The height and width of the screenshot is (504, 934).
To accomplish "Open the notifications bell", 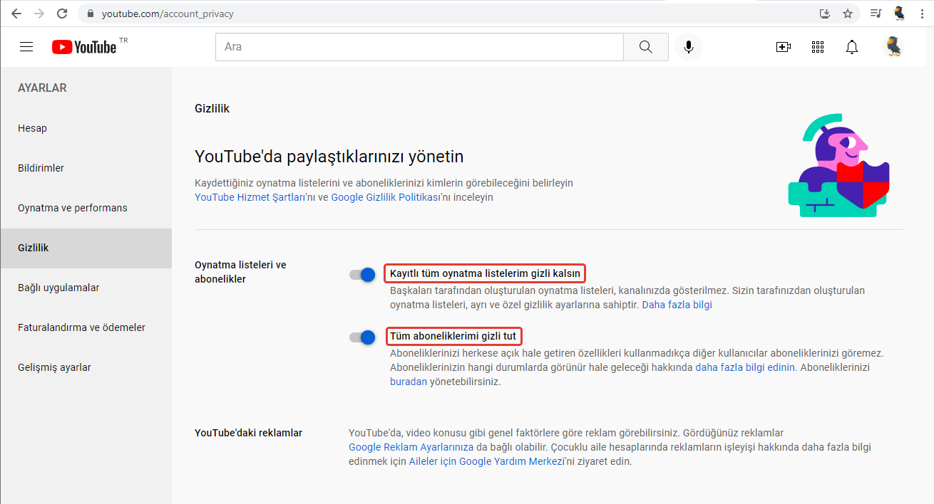I will (x=852, y=47).
